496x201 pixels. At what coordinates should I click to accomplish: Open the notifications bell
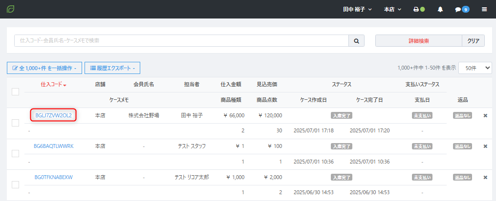pos(440,9)
